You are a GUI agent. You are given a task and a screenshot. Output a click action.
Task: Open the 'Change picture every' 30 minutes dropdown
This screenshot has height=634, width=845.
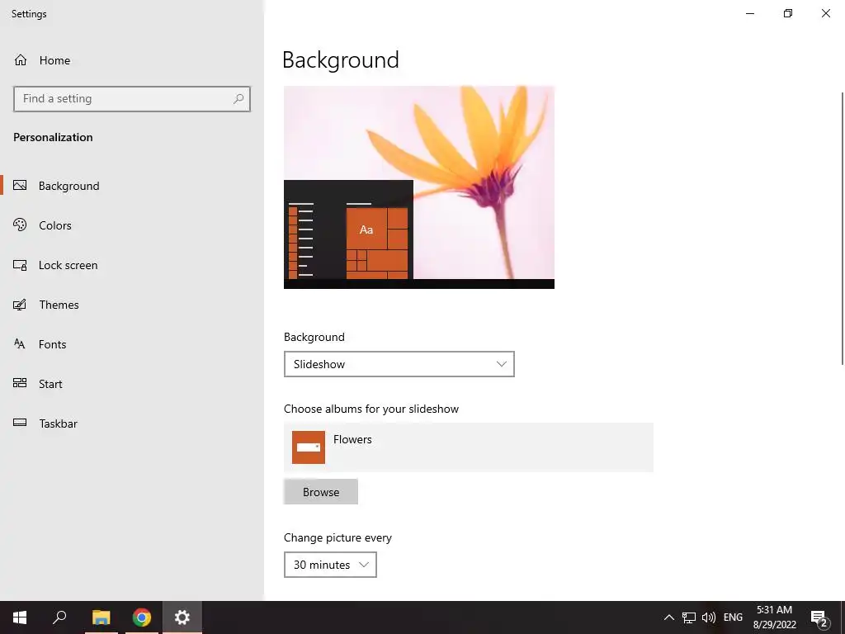[x=330, y=565]
